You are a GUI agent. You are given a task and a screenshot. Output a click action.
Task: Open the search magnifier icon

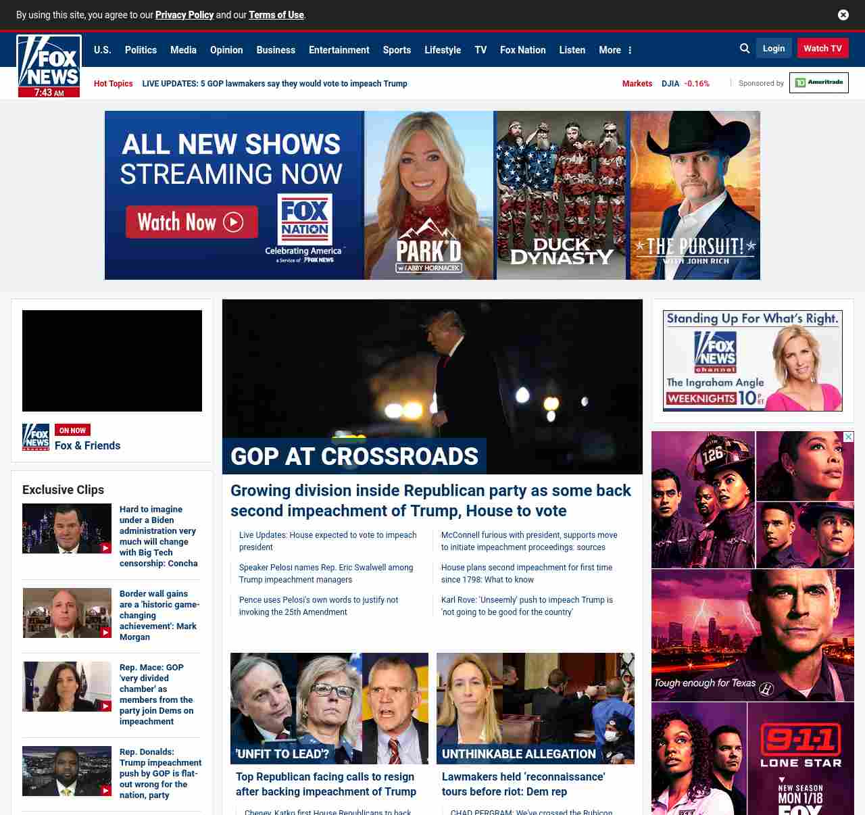[x=745, y=49]
